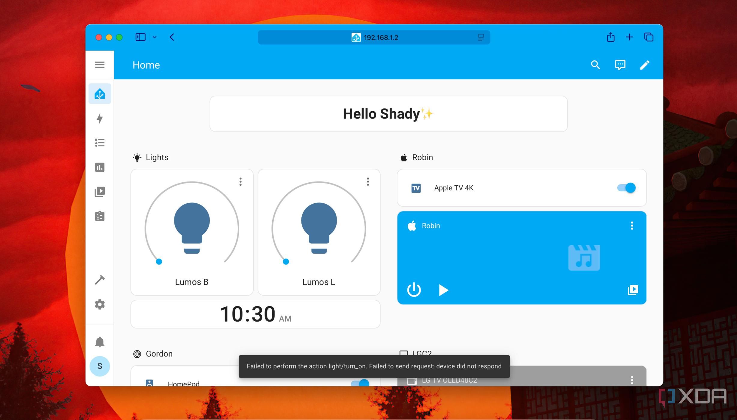Open Lumos B card three-dot menu
The width and height of the screenshot is (737, 420).
tap(240, 181)
